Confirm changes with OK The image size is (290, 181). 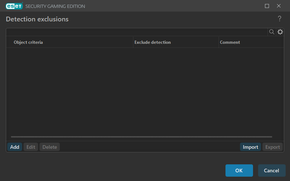click(x=239, y=171)
